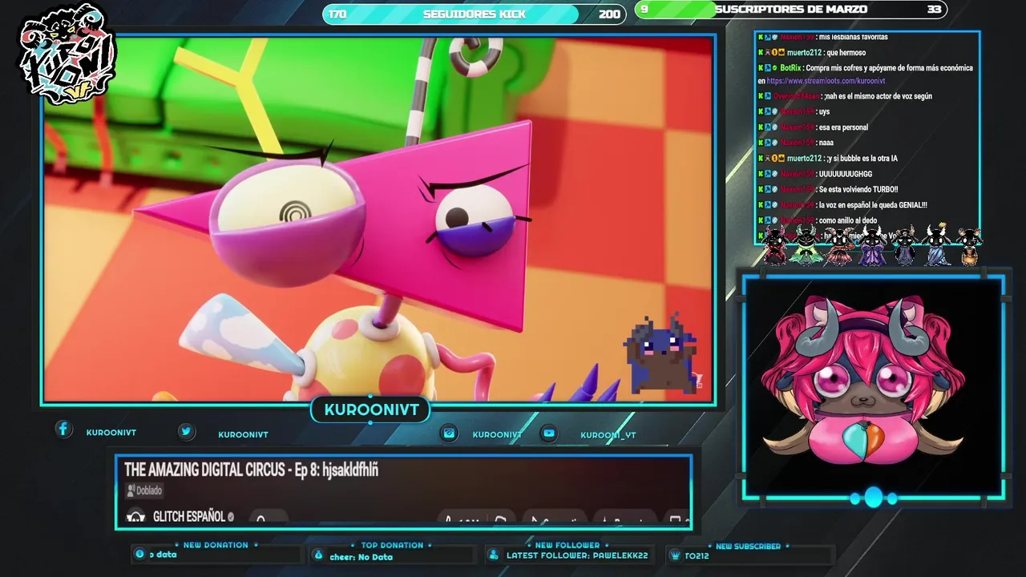Click the chat message 'la voz en español le queda GENIAL!!!'
This screenshot has width=1026, height=577.
(x=873, y=205)
